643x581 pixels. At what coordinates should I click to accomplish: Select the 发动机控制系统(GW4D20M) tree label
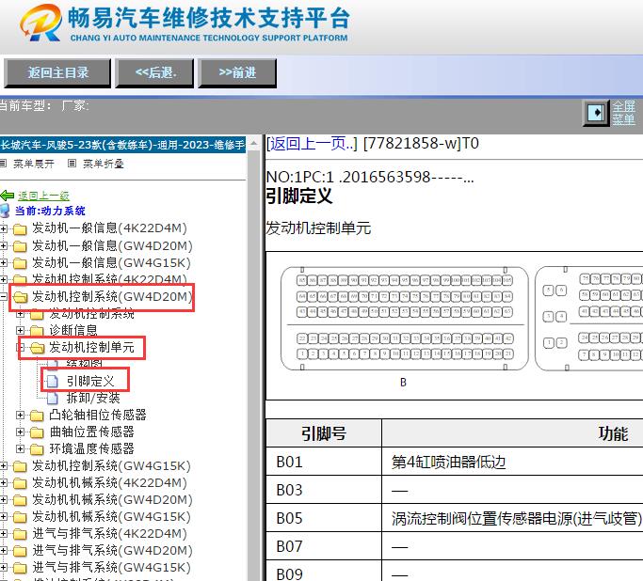click(112, 296)
